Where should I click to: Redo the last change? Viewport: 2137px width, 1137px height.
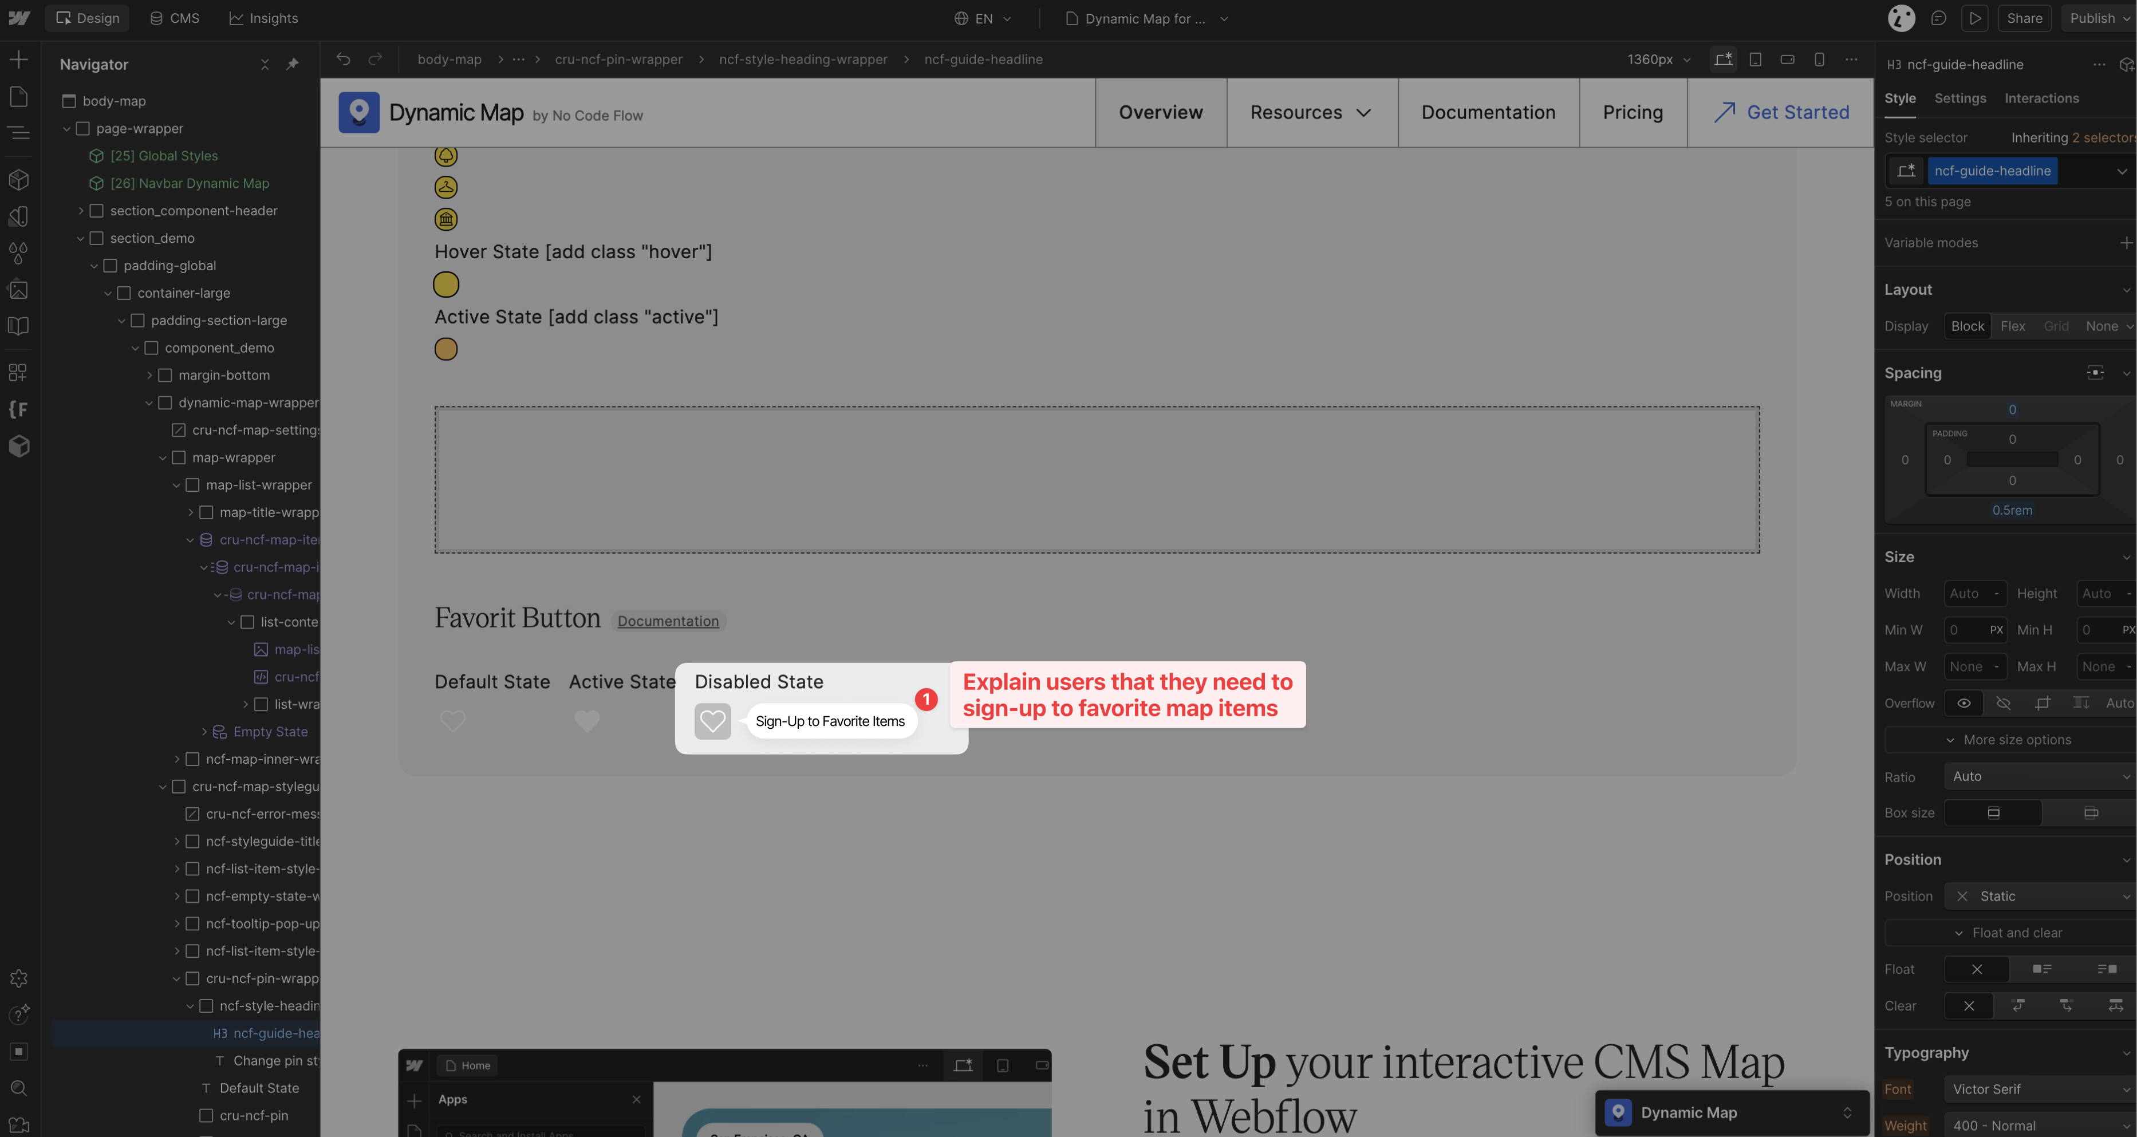point(375,59)
